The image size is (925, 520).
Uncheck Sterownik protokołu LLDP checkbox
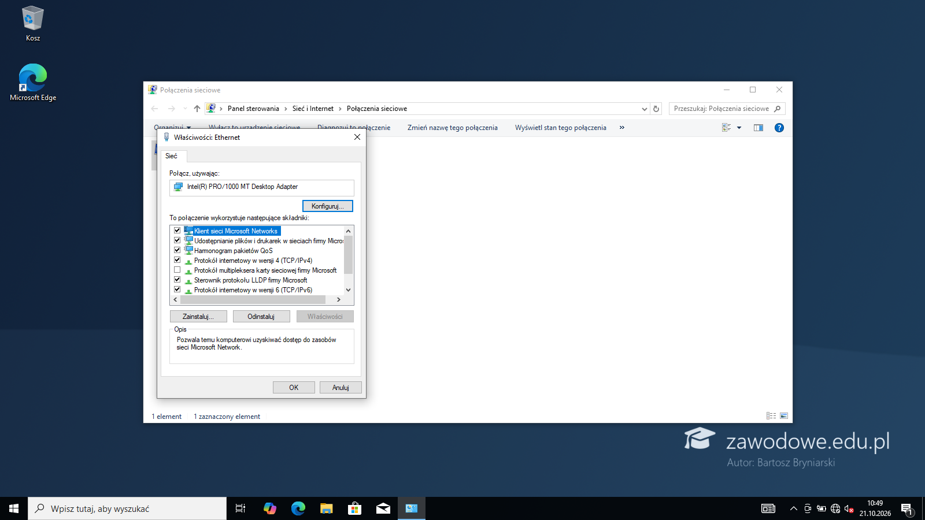click(177, 280)
